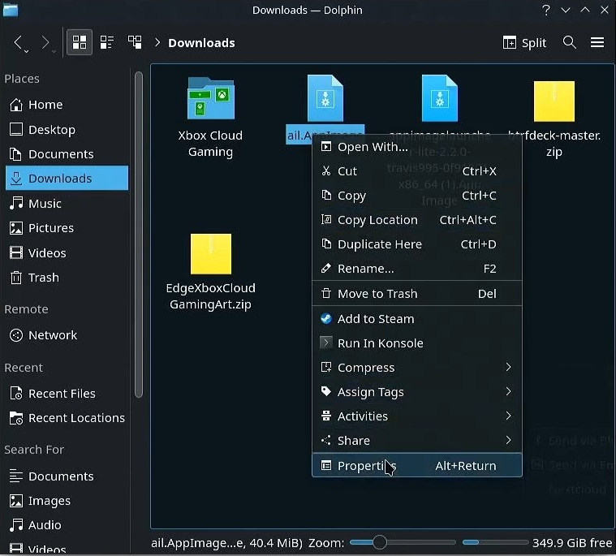Click the Xbox Cloud Gaming folder name

click(x=210, y=144)
